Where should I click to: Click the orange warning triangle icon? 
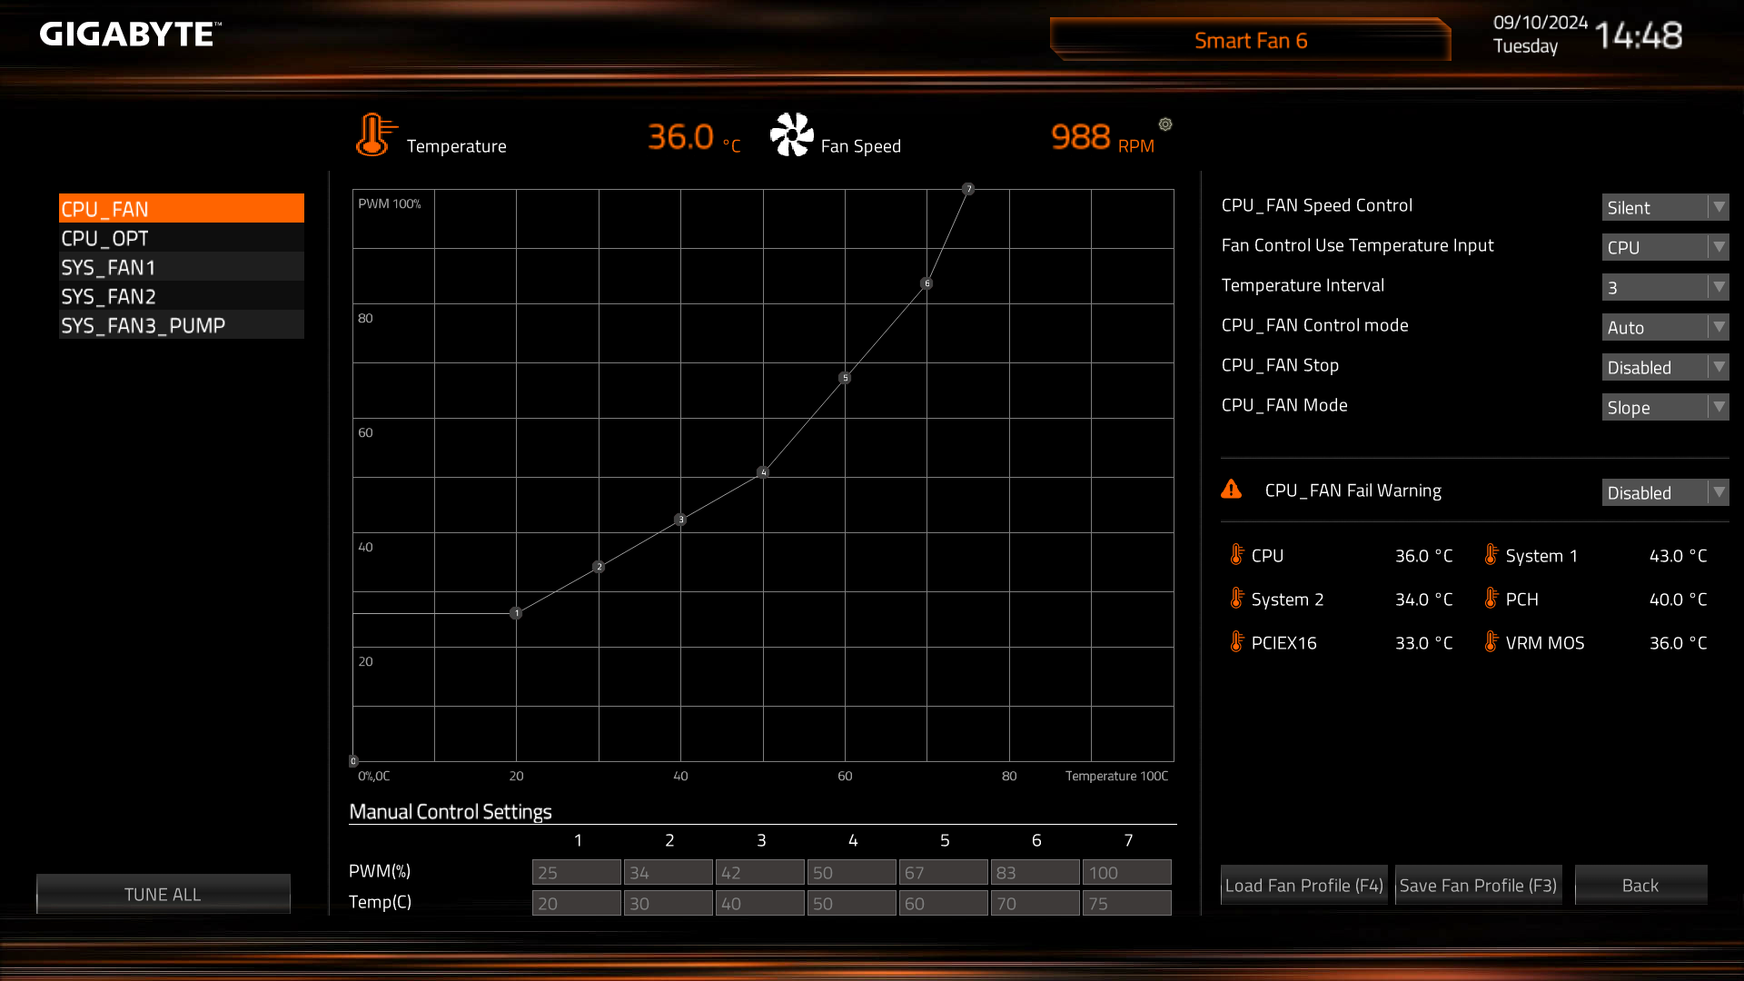(1232, 490)
